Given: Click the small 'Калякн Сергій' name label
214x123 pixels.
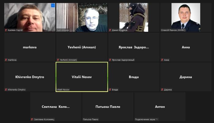Looking at the screenshot, I should [x=15, y=30].
